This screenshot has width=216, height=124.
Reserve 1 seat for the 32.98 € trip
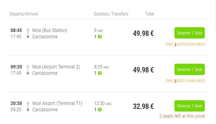pyautogui.click(x=190, y=106)
